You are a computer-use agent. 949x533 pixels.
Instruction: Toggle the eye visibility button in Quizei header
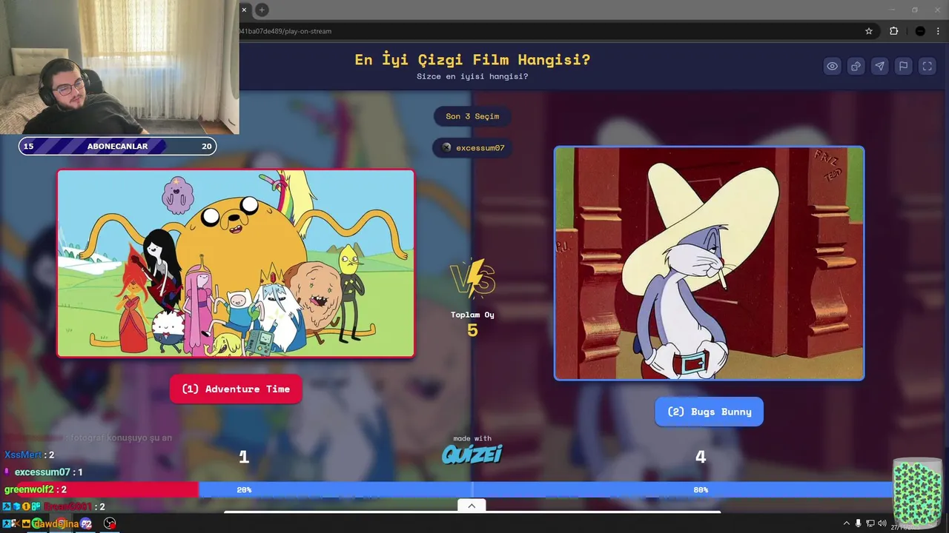pyautogui.click(x=833, y=66)
